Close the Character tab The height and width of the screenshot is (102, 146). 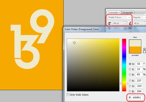coord(119,13)
